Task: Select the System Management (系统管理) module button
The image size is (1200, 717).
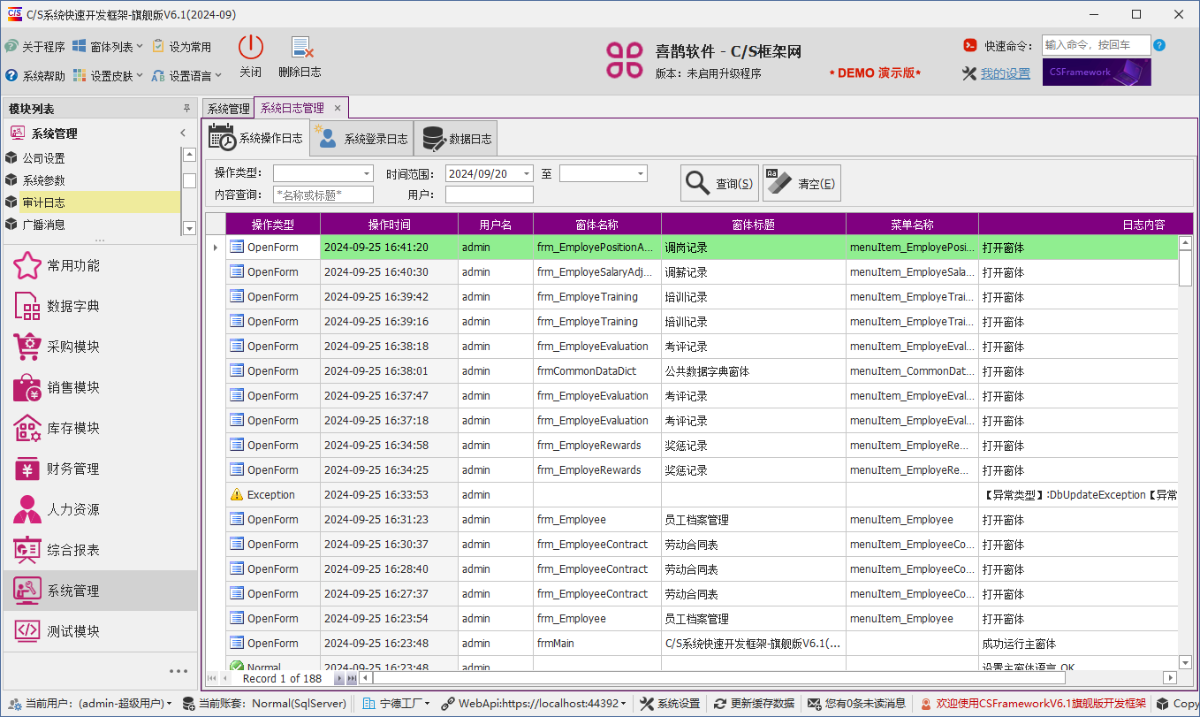Action: click(x=101, y=591)
